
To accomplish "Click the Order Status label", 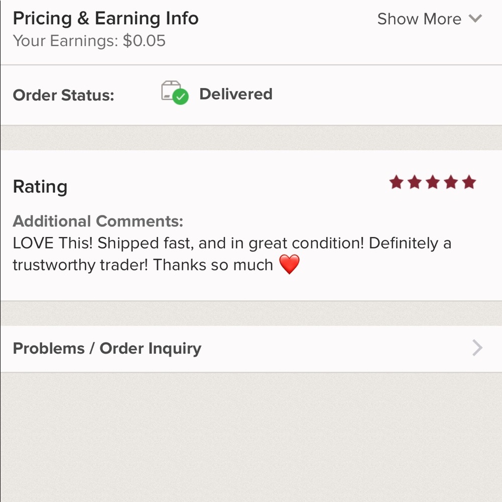I will (x=63, y=95).
